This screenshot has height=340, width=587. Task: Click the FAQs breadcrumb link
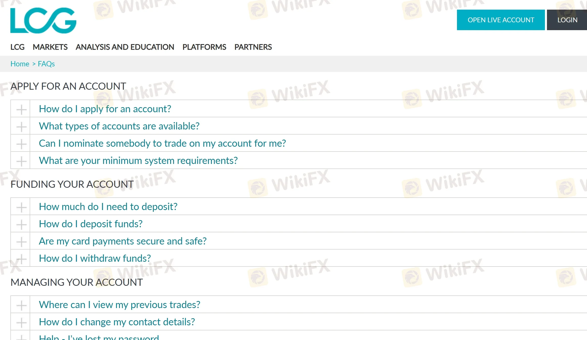[x=46, y=64]
